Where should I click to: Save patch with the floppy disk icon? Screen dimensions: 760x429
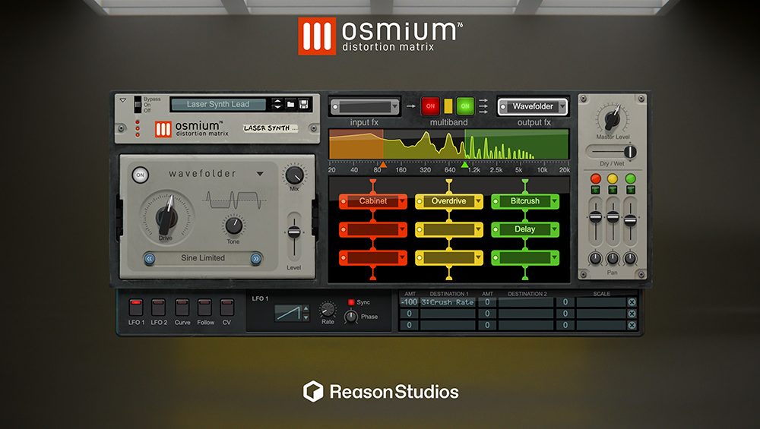point(304,104)
